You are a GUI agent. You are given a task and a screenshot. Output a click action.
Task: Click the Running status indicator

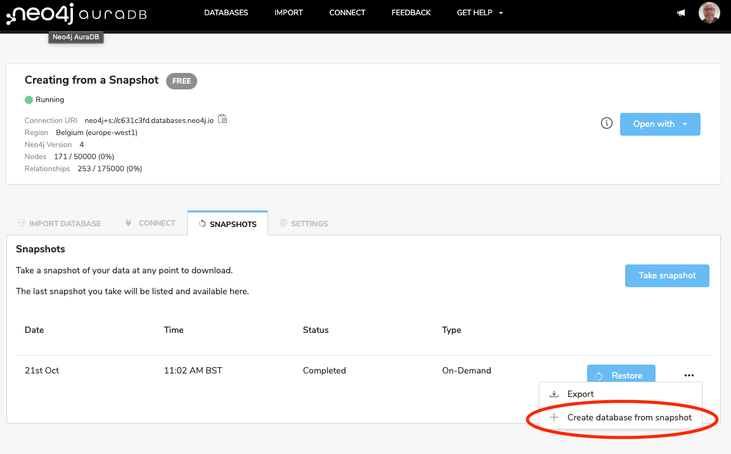pos(44,100)
